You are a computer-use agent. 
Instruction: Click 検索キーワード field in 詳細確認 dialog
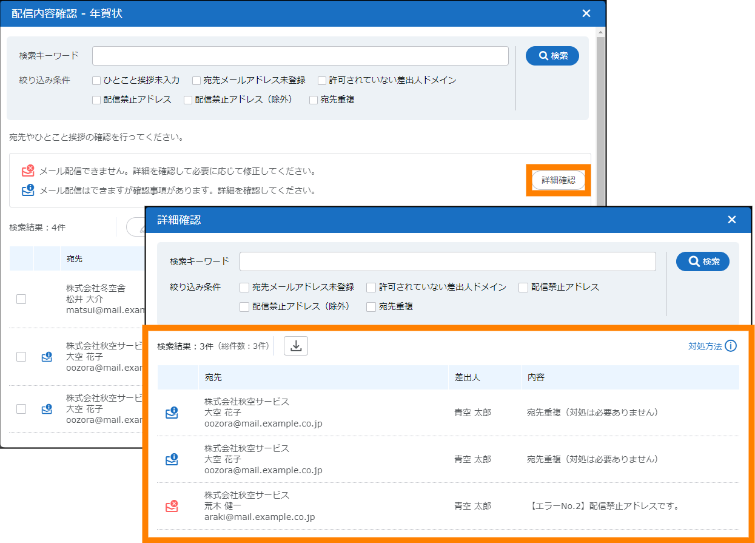click(448, 261)
